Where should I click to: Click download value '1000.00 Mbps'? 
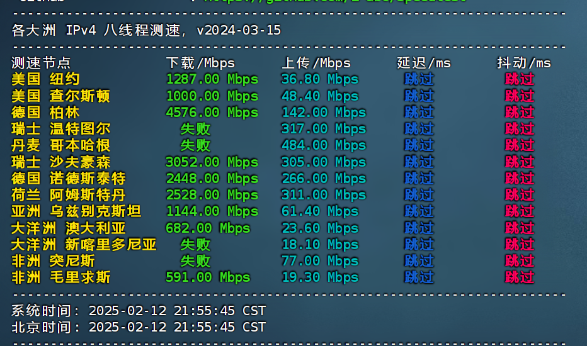click(x=212, y=96)
